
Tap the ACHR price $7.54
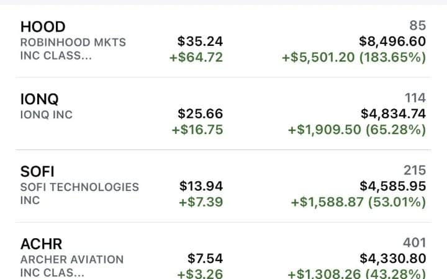tap(205, 259)
